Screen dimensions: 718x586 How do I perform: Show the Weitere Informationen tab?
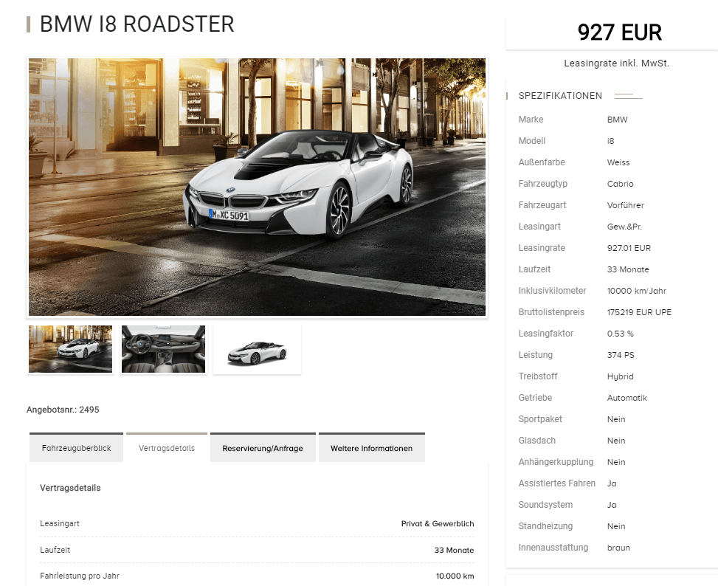tap(371, 447)
